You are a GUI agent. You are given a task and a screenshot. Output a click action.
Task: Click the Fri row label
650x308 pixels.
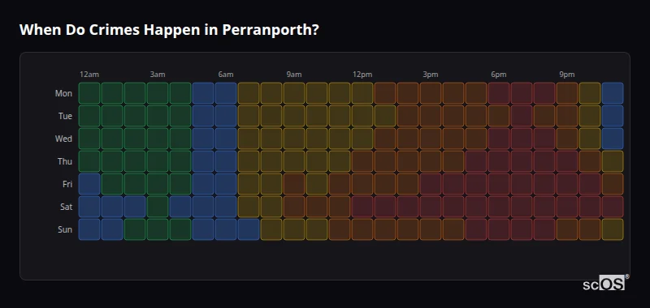tap(67, 184)
